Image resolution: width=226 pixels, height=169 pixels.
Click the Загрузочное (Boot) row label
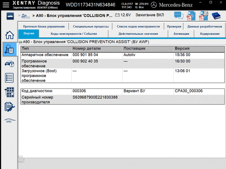pyautogui.click(x=39, y=76)
